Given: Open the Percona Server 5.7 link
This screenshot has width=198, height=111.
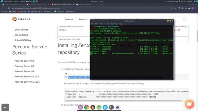Looking at the screenshot, I should point(24,66).
